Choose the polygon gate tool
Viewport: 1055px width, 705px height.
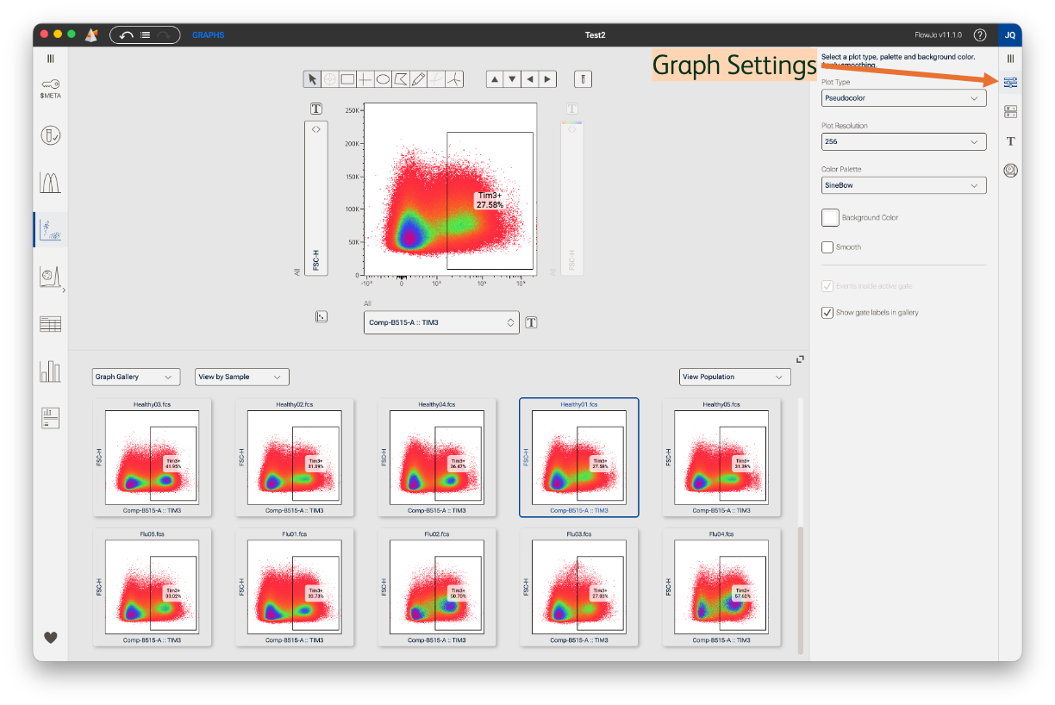pos(401,79)
